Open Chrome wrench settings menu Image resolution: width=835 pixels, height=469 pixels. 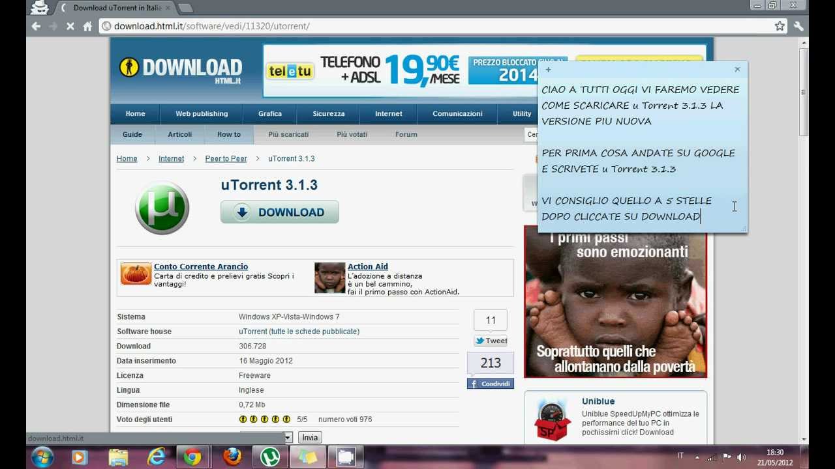pyautogui.click(x=798, y=26)
